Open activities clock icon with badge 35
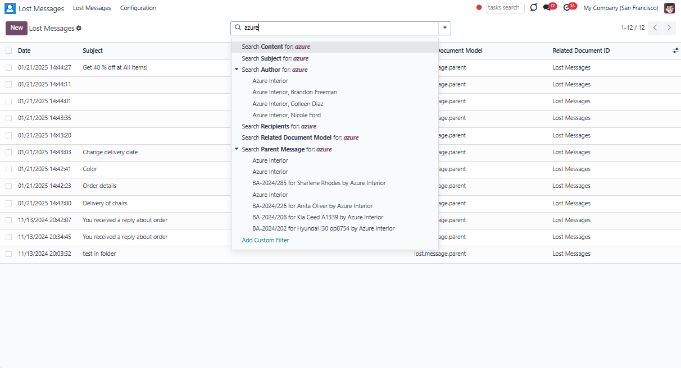The height and width of the screenshot is (368, 681). click(566, 8)
